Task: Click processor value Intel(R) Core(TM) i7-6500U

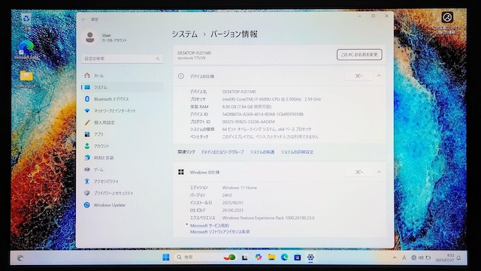Action: pos(271,99)
